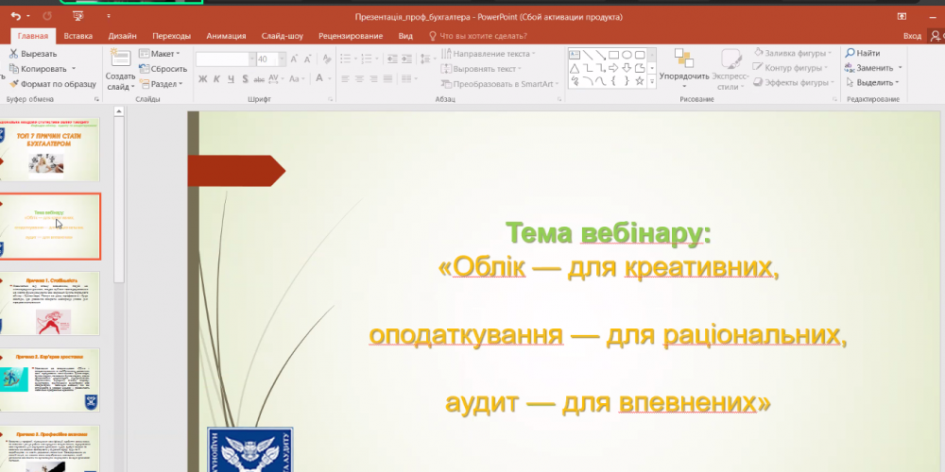Click the Create Slide (Создать слайд) icon

coord(120,62)
